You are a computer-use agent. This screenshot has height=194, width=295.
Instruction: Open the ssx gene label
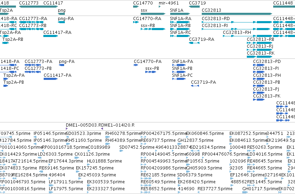click(x=144, y=10)
